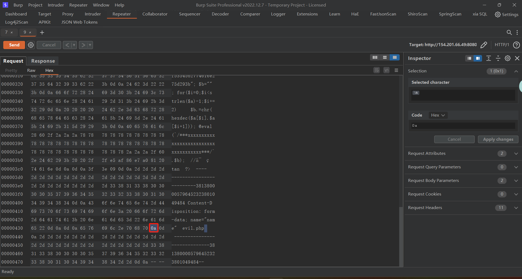The width and height of the screenshot is (522, 279).
Task: Switch to JSON Web Tokens tab
Action: click(x=79, y=22)
